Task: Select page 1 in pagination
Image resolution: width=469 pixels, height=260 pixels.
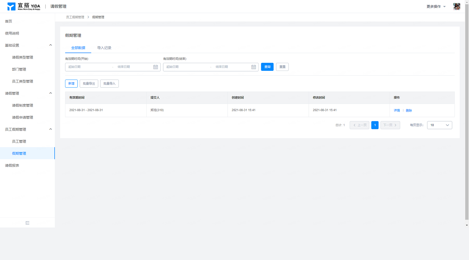Action: click(375, 125)
